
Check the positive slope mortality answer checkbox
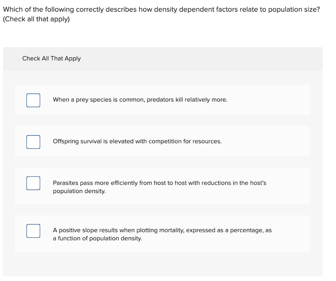33,231
